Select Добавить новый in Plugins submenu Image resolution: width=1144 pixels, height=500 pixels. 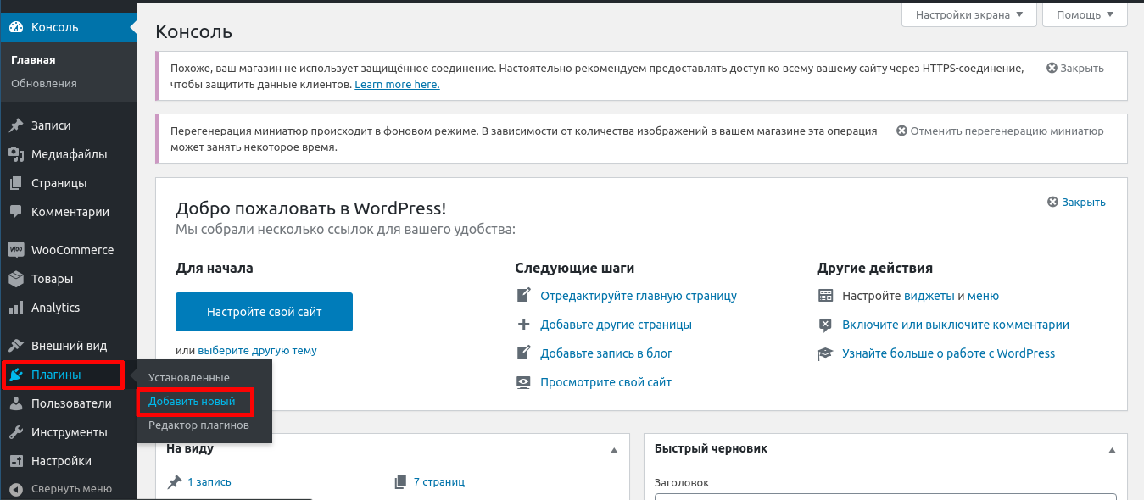click(192, 401)
